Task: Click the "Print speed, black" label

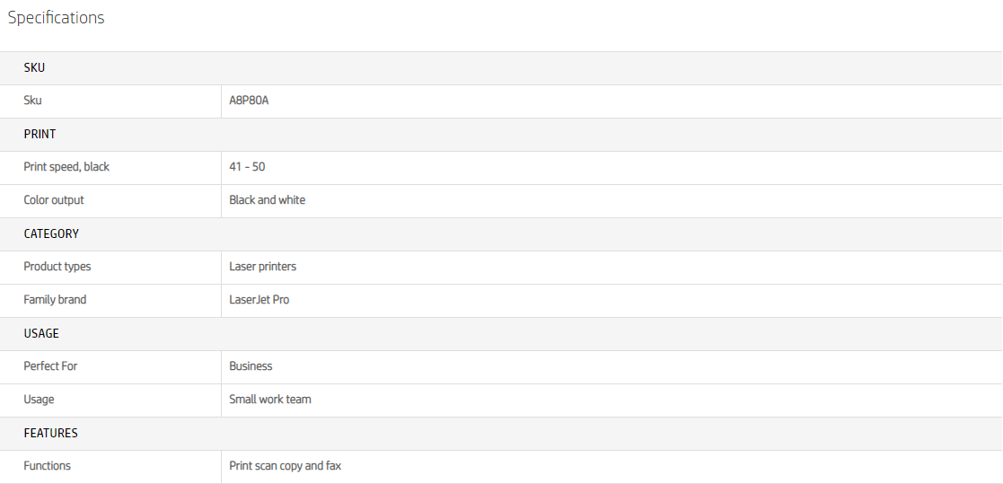Action: coord(66,167)
